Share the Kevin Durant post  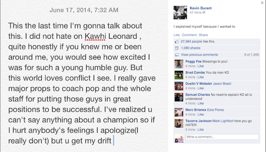(x=203, y=35)
